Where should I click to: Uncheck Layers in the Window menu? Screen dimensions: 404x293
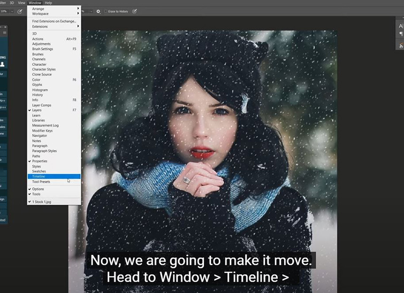point(37,110)
